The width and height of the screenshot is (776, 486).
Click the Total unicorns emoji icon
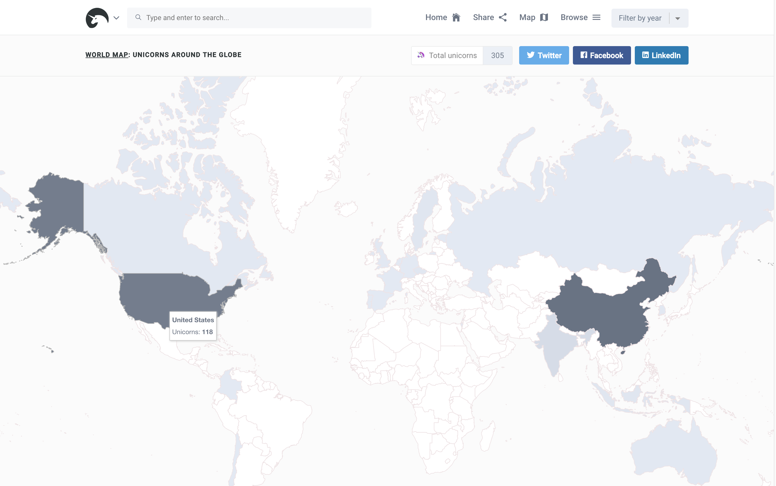pos(421,55)
